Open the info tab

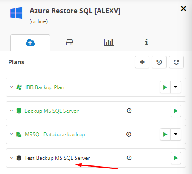(x=146, y=42)
